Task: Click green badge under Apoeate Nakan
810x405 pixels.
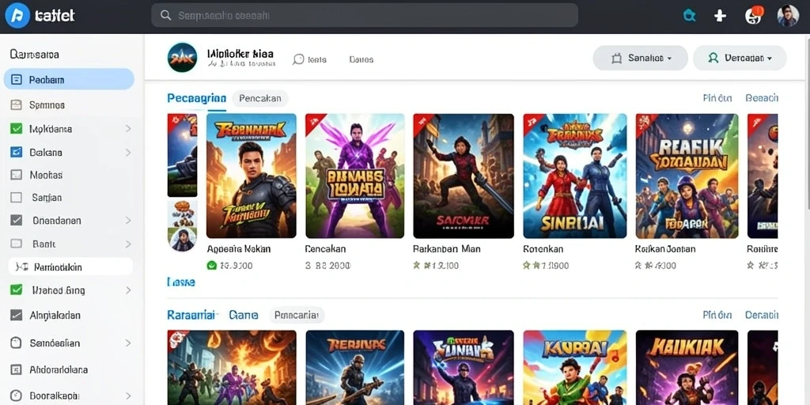Action: (211, 266)
